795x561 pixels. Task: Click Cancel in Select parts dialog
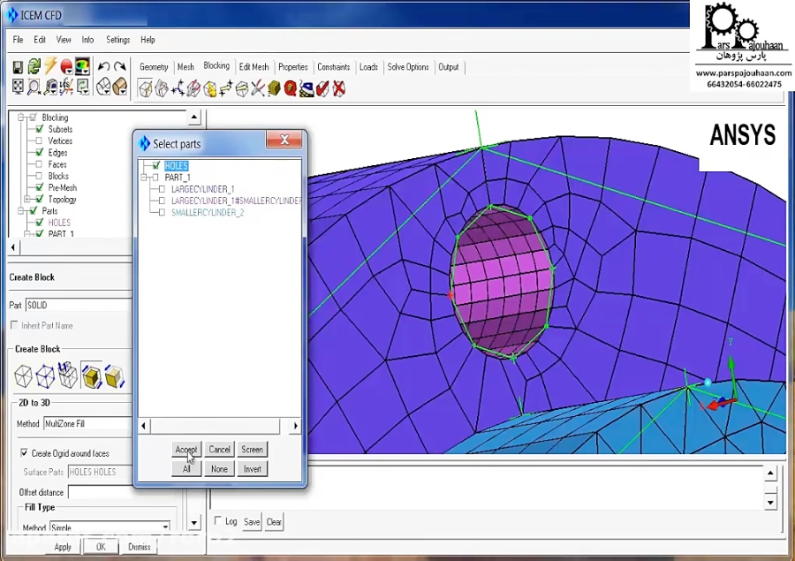pos(220,450)
